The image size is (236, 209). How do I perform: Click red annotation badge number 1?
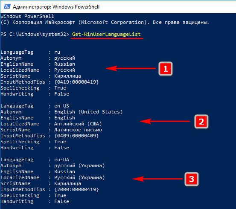coord(166,69)
